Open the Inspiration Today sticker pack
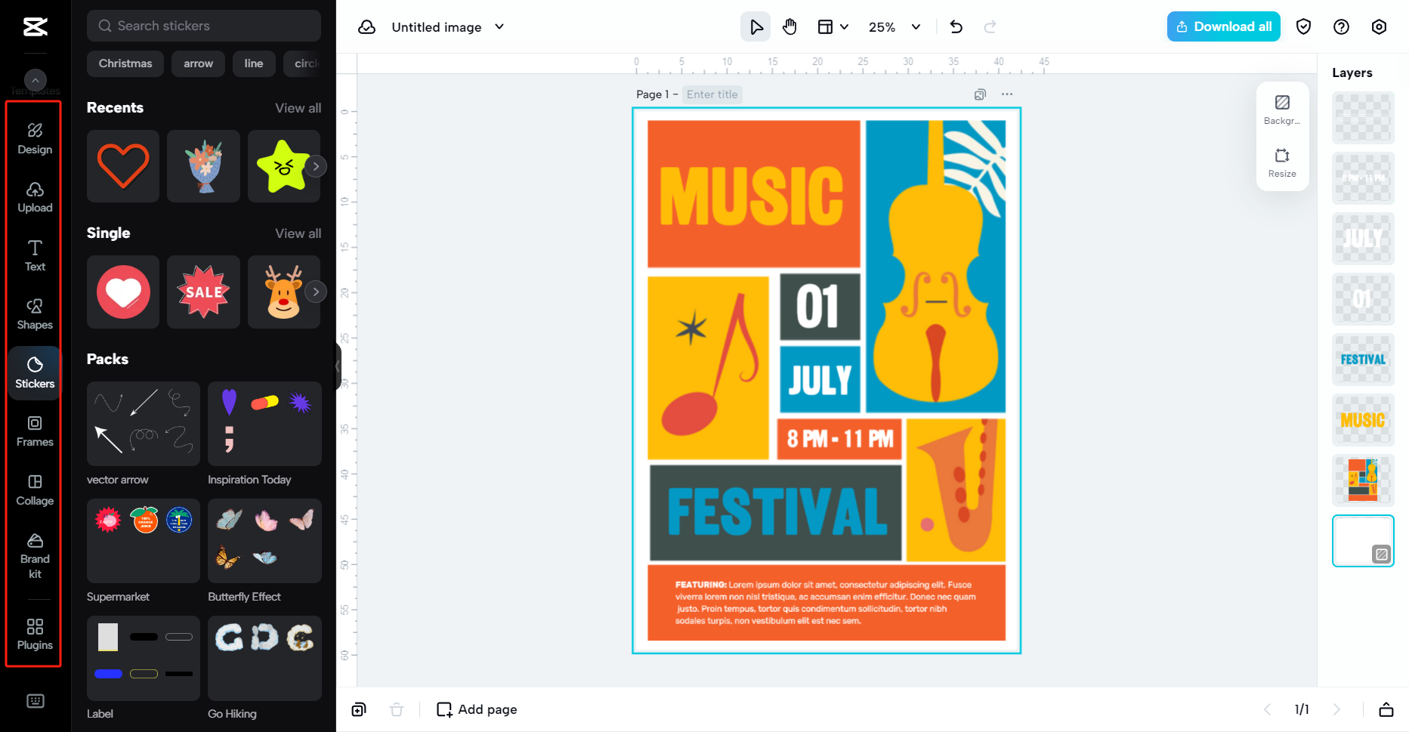 tap(264, 424)
